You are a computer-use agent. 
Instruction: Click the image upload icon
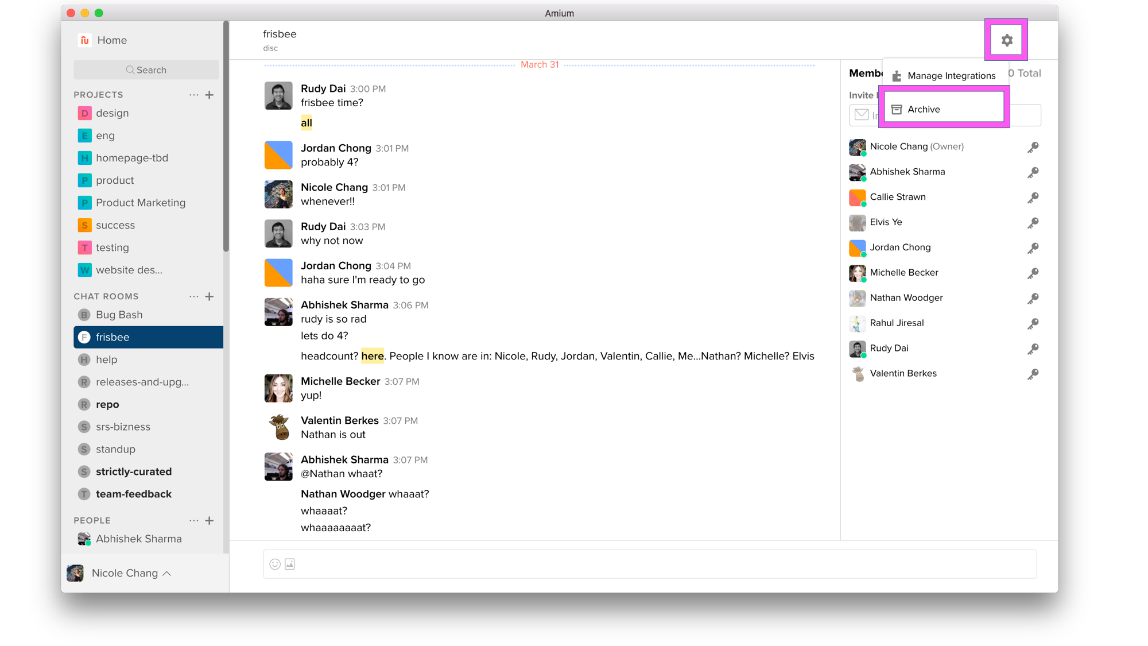[x=290, y=564]
